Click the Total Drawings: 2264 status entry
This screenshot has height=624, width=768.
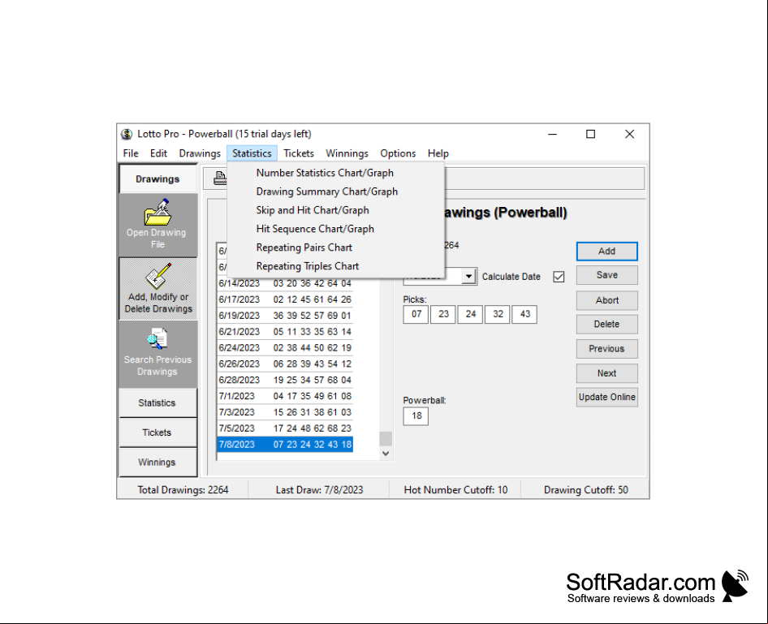tap(183, 490)
